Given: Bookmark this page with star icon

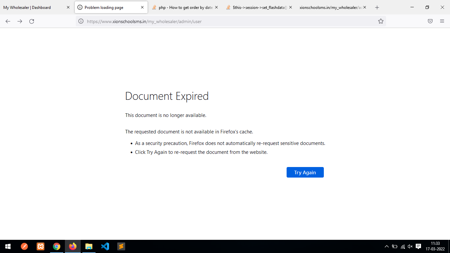Looking at the screenshot, I should pyautogui.click(x=381, y=21).
